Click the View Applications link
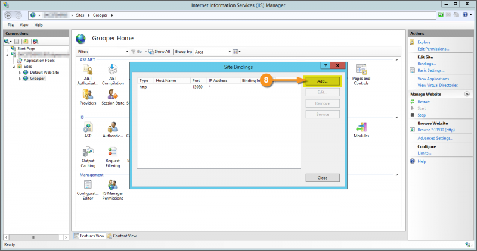Viewport: 477px width, 251px height. [x=433, y=79]
